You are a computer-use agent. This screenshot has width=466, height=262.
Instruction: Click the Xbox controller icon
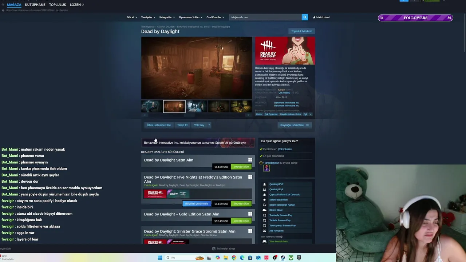[x=264, y=242]
